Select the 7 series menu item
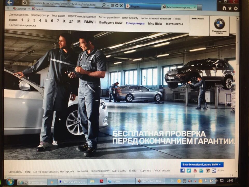 [58, 21]
